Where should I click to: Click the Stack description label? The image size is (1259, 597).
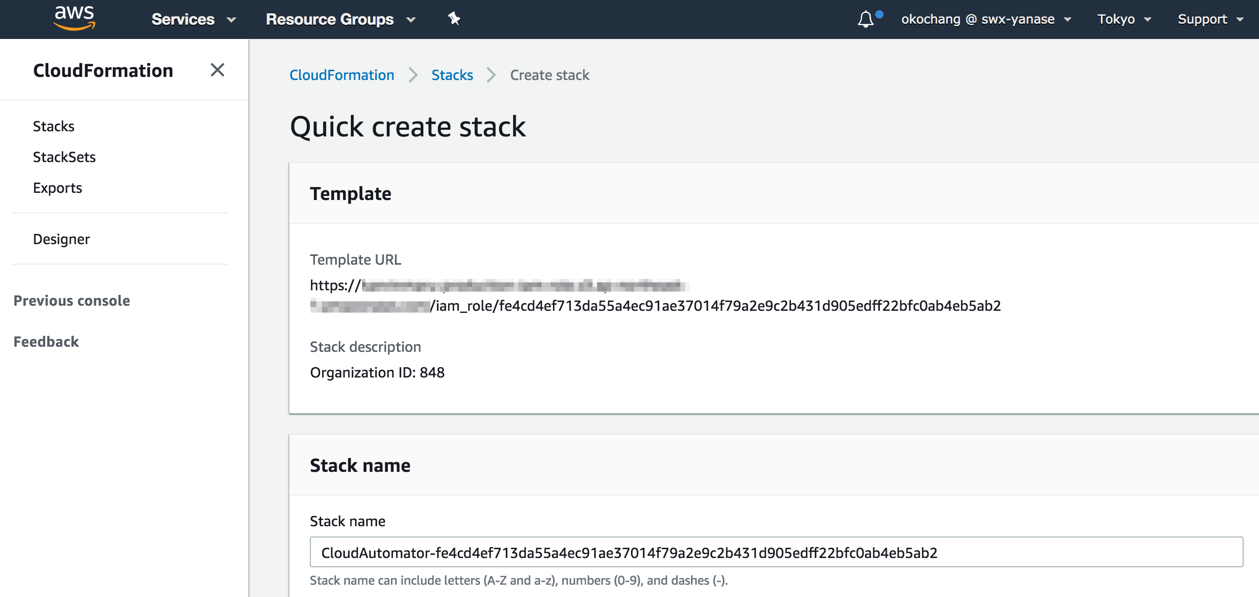point(365,347)
